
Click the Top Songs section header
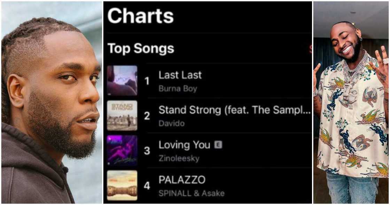(141, 48)
